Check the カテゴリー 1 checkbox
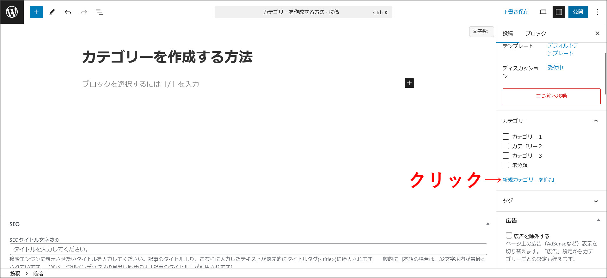Image resolution: width=607 pixels, height=278 pixels. 506,136
